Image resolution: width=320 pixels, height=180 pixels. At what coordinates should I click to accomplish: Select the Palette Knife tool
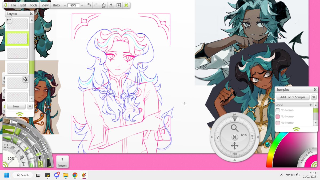(x=35, y=135)
